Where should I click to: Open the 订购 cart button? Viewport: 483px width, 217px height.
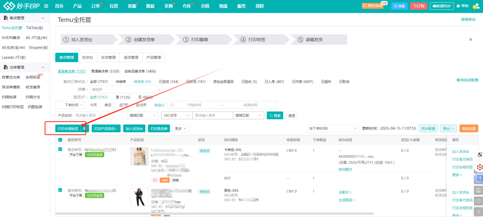point(419,6)
